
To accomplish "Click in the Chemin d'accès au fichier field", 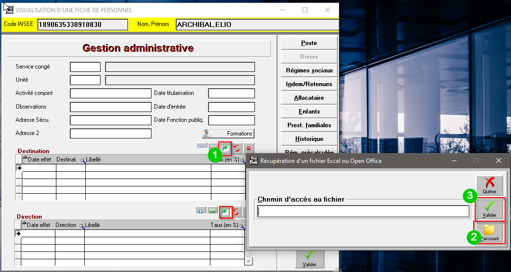I will (363, 211).
